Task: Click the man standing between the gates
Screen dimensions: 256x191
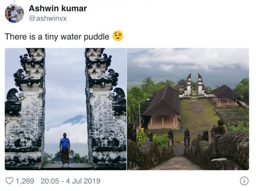Action: (64, 149)
